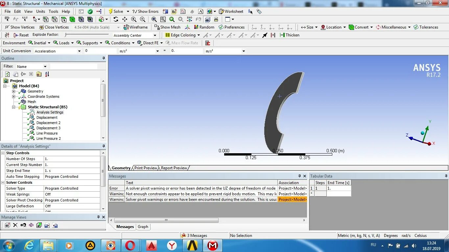Open Tolerances settings
Viewport: 449px width, 252px height.
pos(426,27)
